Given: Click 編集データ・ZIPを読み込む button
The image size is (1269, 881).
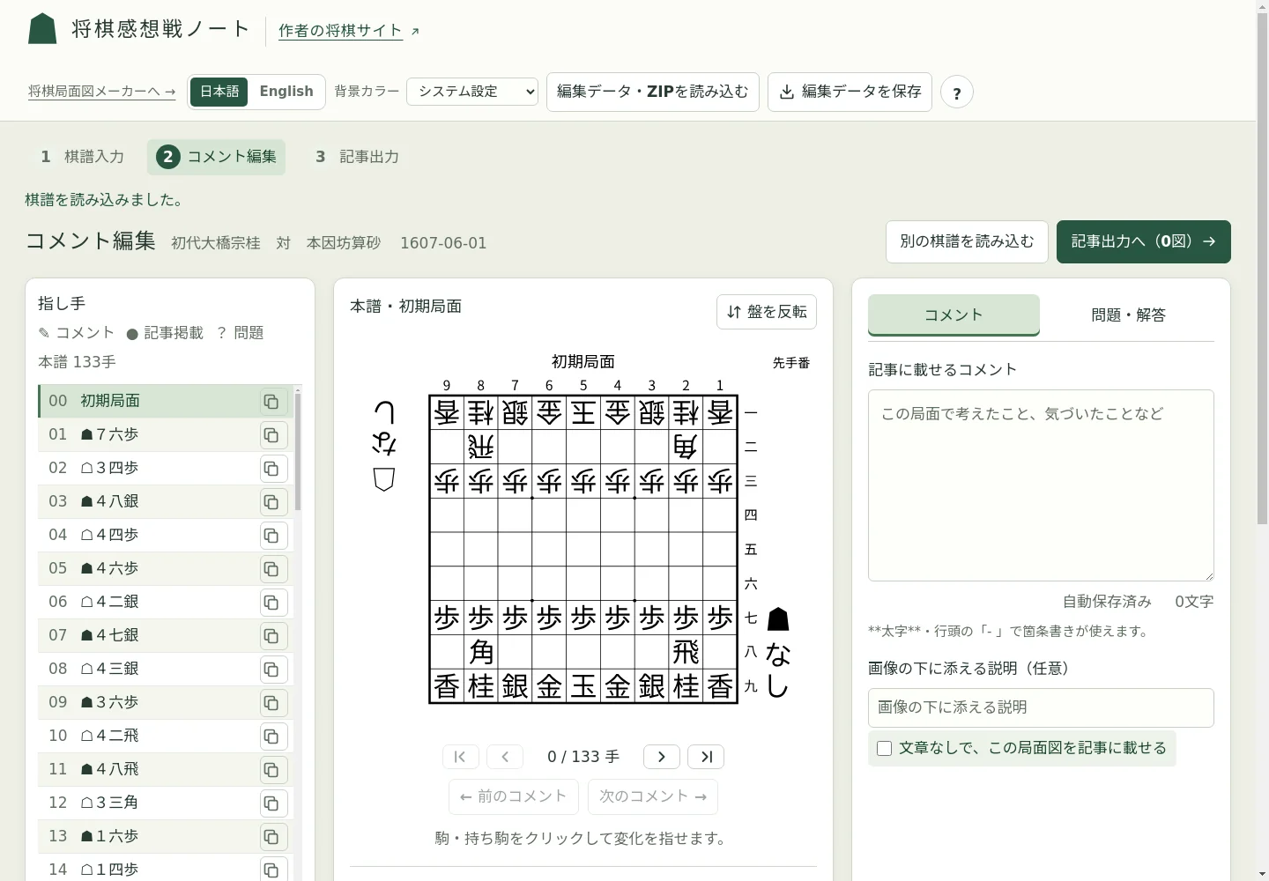Looking at the screenshot, I should tap(653, 92).
